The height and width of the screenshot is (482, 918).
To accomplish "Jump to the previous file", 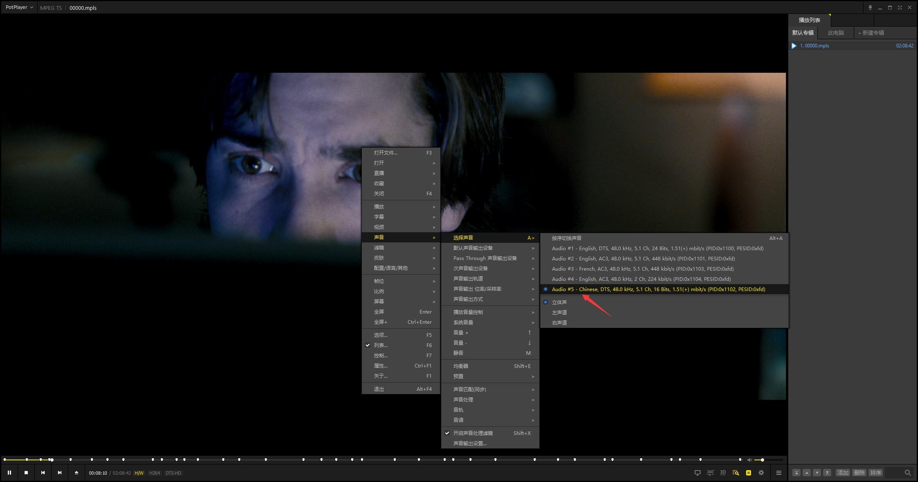I will pos(43,473).
